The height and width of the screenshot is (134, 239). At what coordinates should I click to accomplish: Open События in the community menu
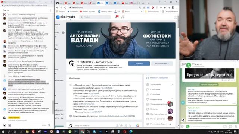[x=154, y=109]
